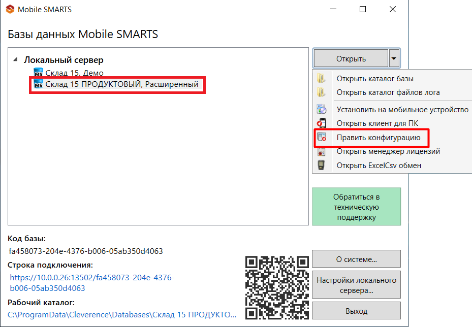Minimize the Mobile SMARTS window
472x327 pixels.
click(333, 9)
